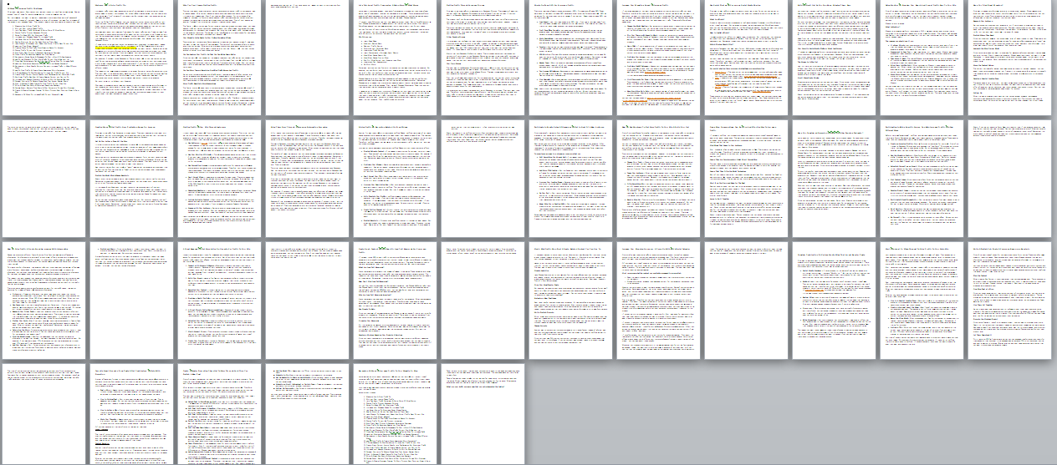Select the fifth page in the third row
This screenshot has width=1057, height=465.
395,301
